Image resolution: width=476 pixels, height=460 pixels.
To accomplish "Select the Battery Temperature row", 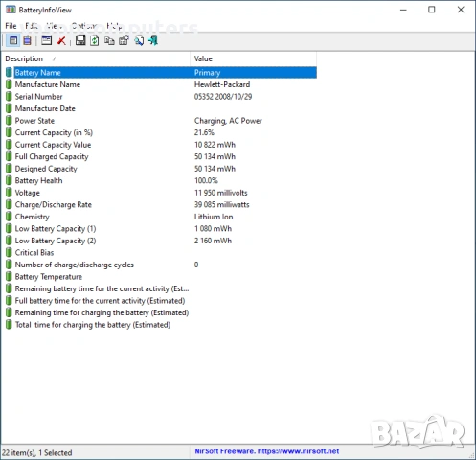I will coord(161,277).
